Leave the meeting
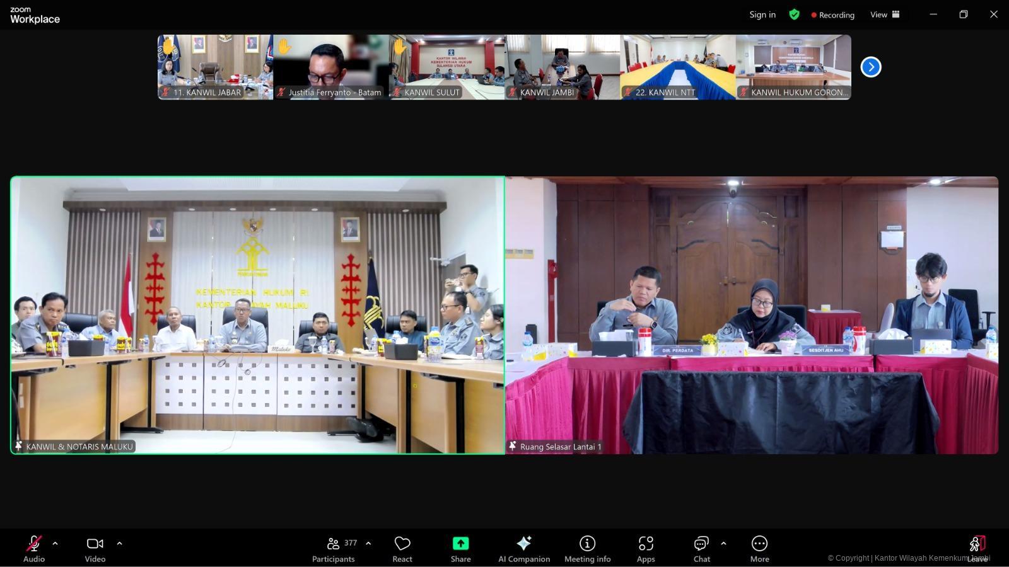 [x=977, y=547]
